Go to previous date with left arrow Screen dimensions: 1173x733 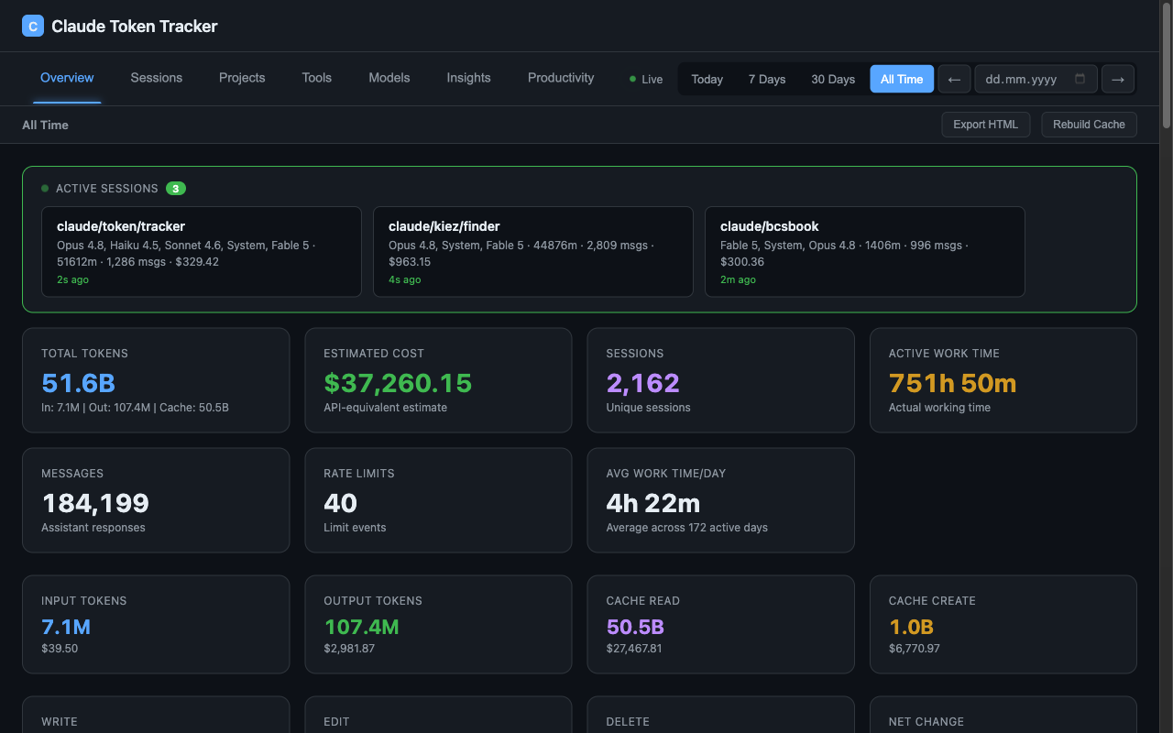pyautogui.click(x=954, y=79)
